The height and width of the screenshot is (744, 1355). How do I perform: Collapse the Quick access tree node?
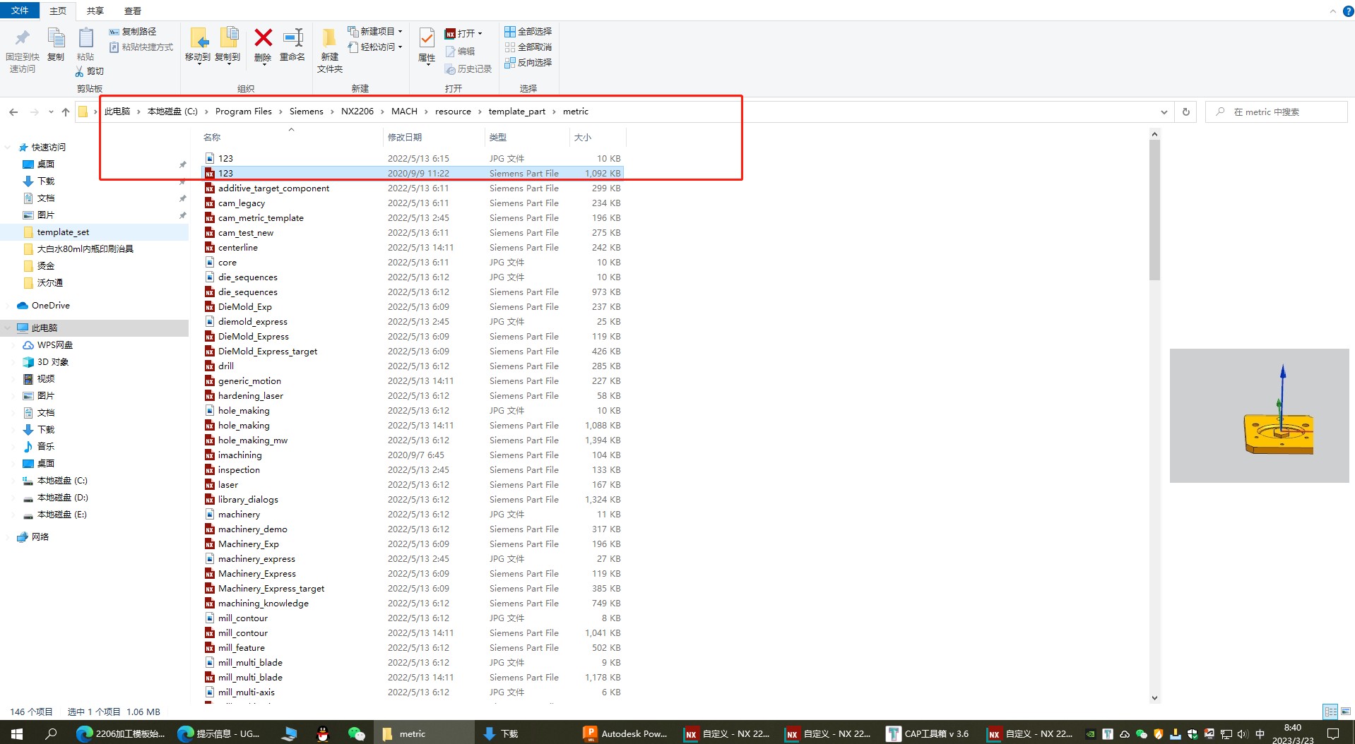click(x=8, y=148)
